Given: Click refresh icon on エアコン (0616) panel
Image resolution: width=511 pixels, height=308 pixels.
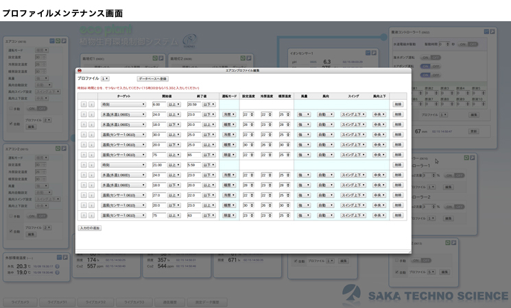Looking at the screenshot, I should coord(58,41).
